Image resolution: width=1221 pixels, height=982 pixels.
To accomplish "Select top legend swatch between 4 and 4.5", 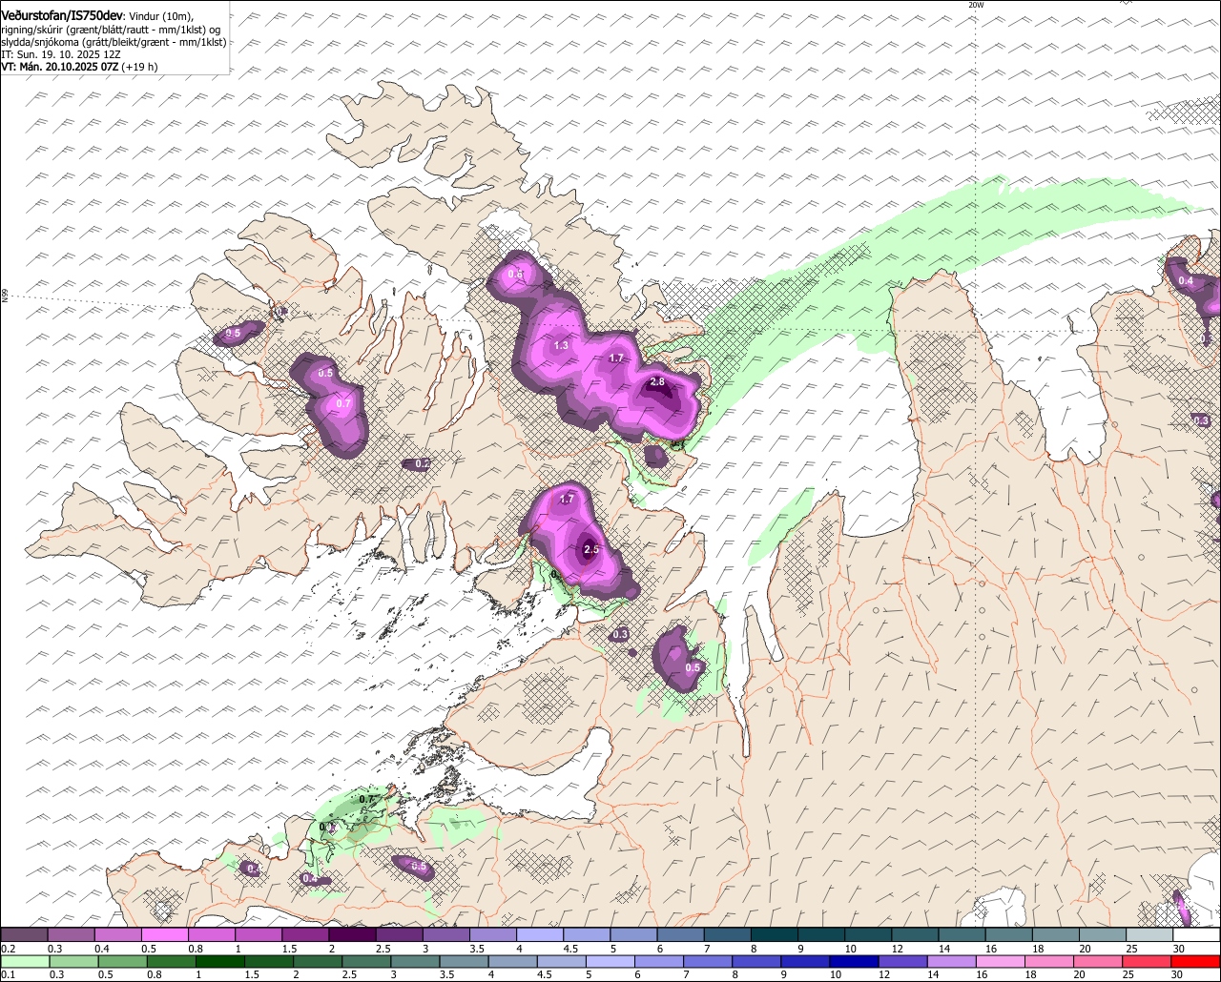I will click(540, 934).
